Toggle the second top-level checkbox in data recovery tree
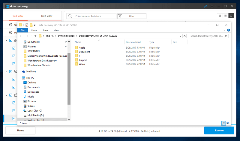The width and height of the screenshot is (240, 141). tap(11, 71)
